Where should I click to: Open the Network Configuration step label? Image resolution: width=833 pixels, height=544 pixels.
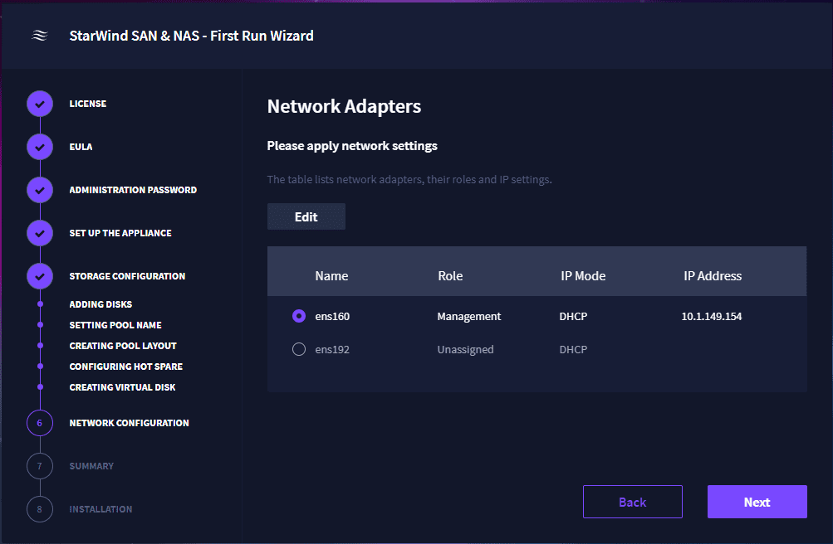(129, 423)
